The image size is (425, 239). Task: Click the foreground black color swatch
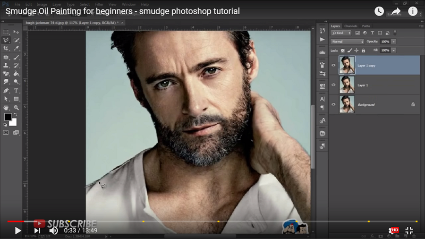coord(8,117)
